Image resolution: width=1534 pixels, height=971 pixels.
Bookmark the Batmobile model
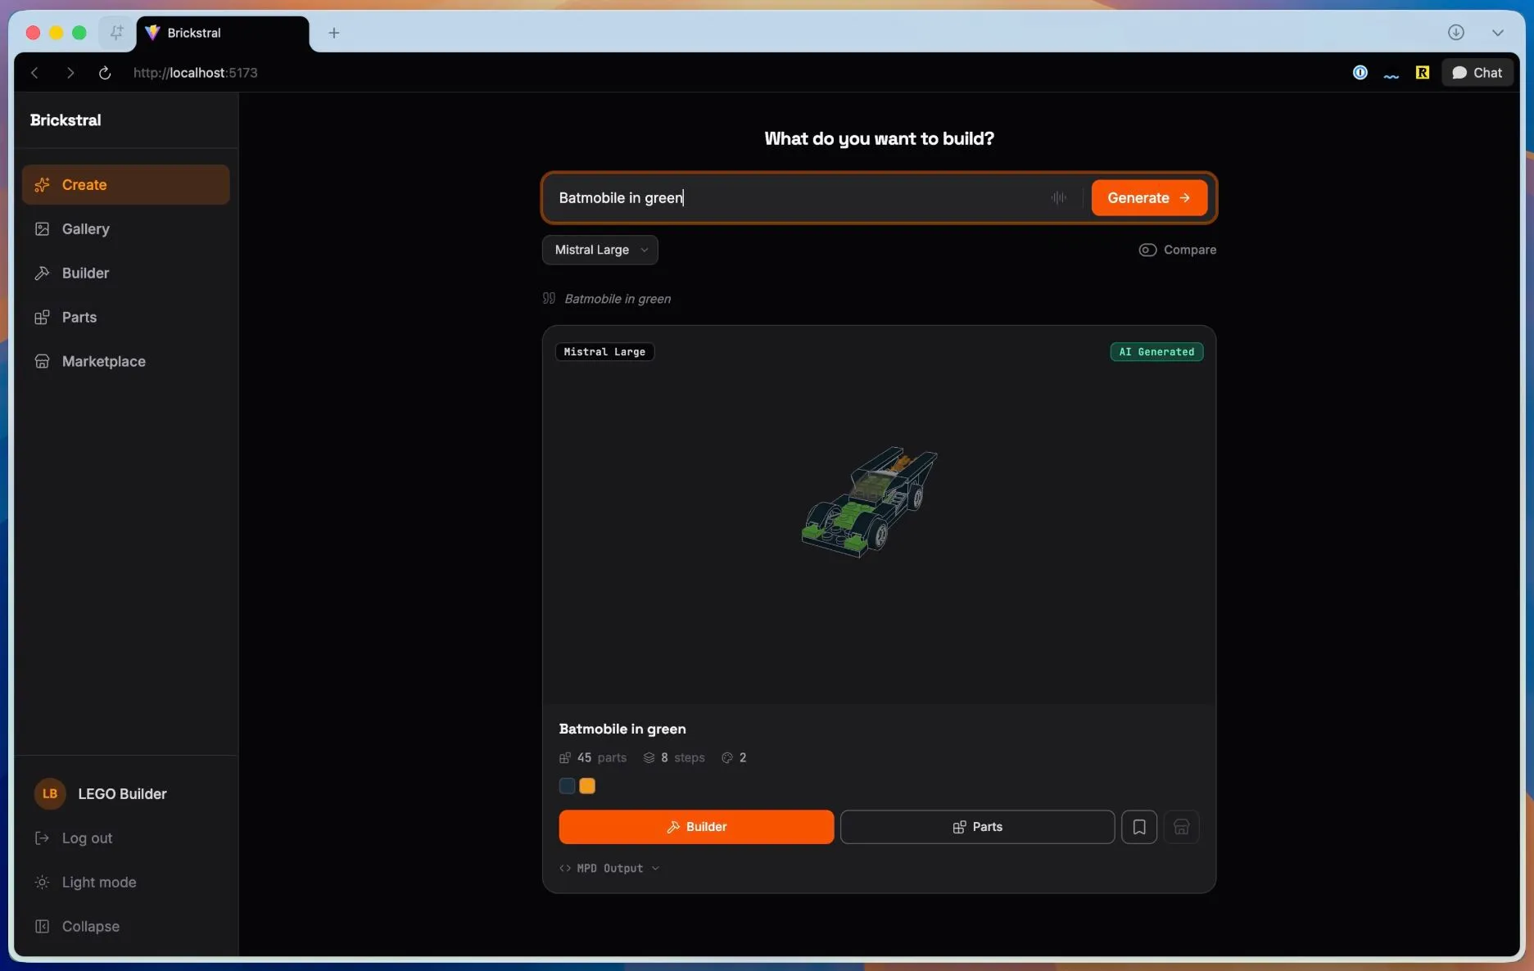pyautogui.click(x=1138, y=827)
